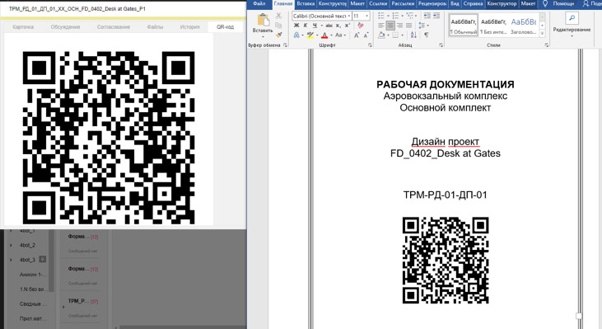Screen dimensions: 602x329
Task: Expand the 4bot_2 tree node
Action: pyautogui.click(x=11, y=245)
